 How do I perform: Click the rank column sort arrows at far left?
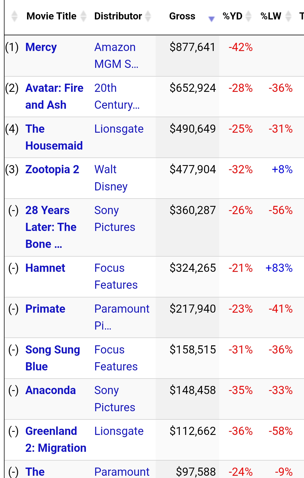point(14,16)
